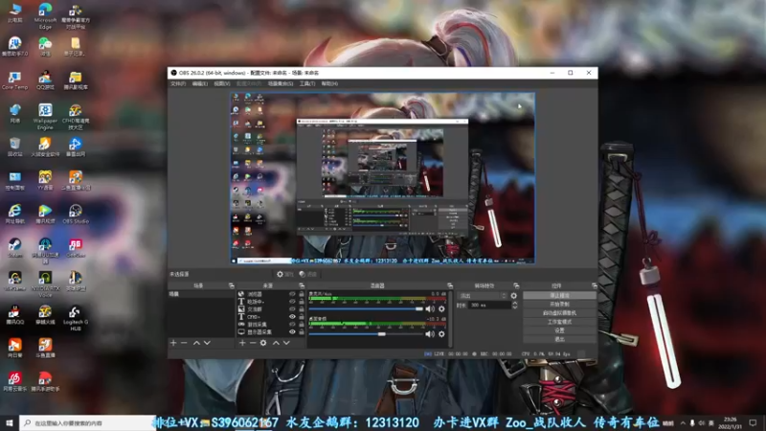Add a new source with the plus icon
766x431 pixels.
tap(242, 343)
